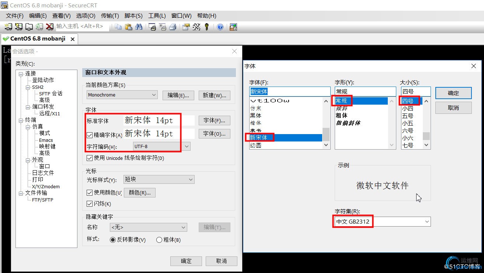Click the 颜色(R)... cursor color button
This screenshot has height=273, width=484.
tap(140, 193)
